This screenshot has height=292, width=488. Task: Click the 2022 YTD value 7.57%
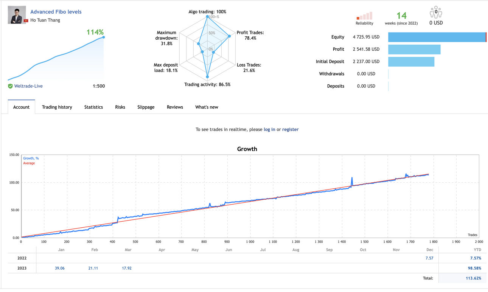click(475, 258)
